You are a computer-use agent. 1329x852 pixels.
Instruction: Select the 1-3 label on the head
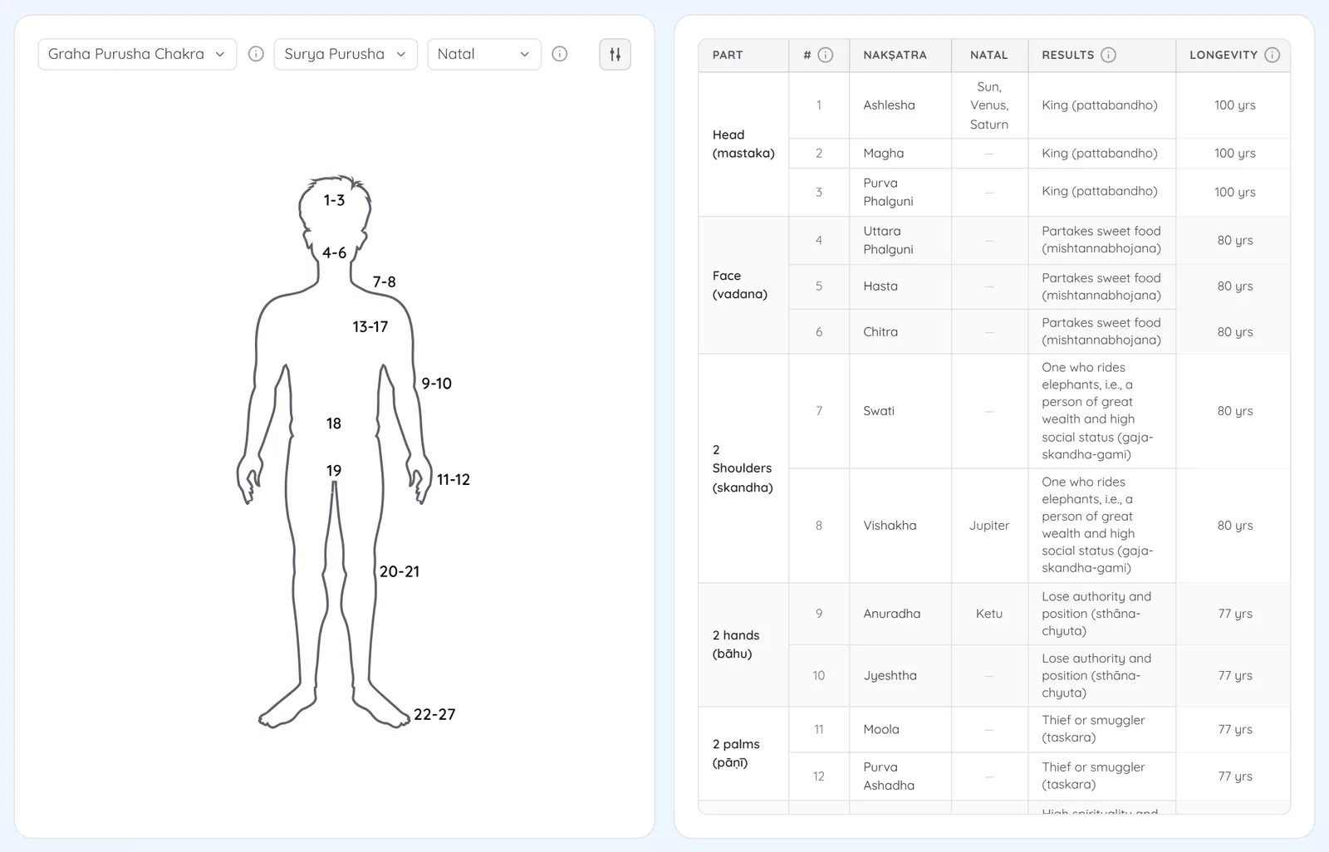coord(334,200)
